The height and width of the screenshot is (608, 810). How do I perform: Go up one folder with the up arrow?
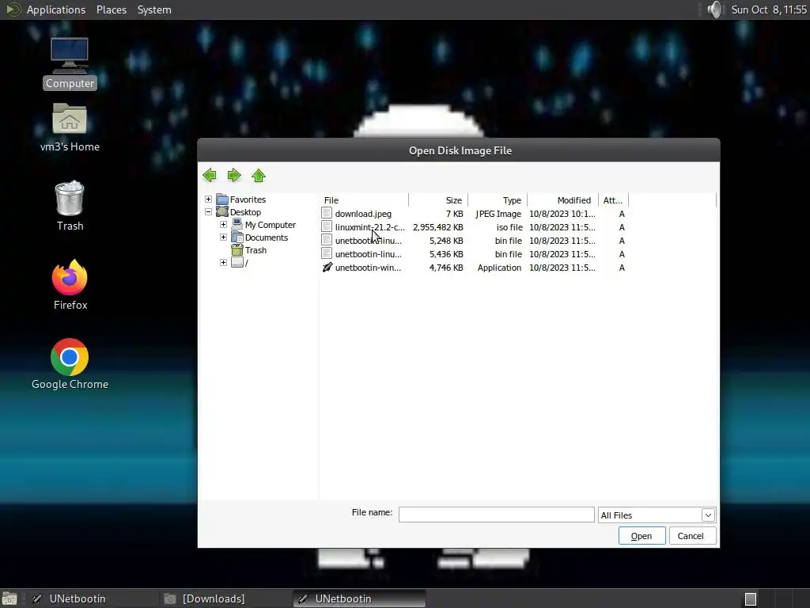[x=259, y=175]
